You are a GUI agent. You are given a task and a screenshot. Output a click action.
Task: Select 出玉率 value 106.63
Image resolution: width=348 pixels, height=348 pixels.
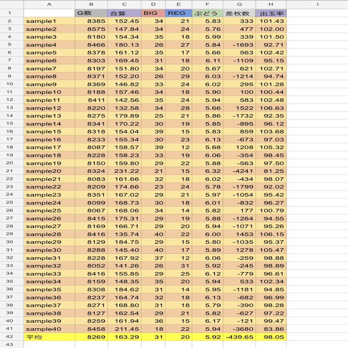[x=271, y=108]
